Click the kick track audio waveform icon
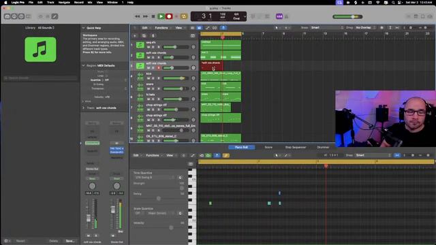This screenshot has height=245, width=436. click(x=140, y=76)
